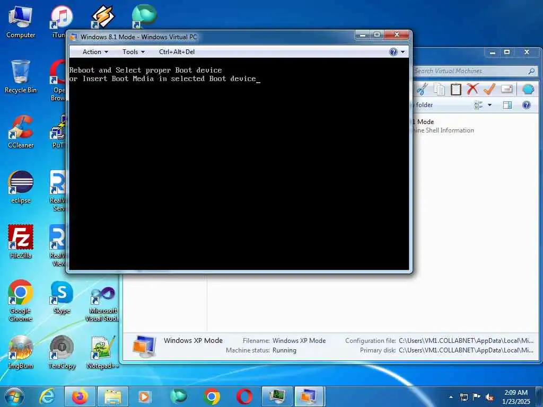Open the TeraCopy desktop shortcut

62,352
